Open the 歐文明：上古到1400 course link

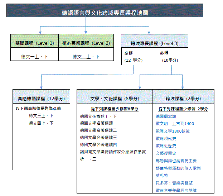coord(175,124)
